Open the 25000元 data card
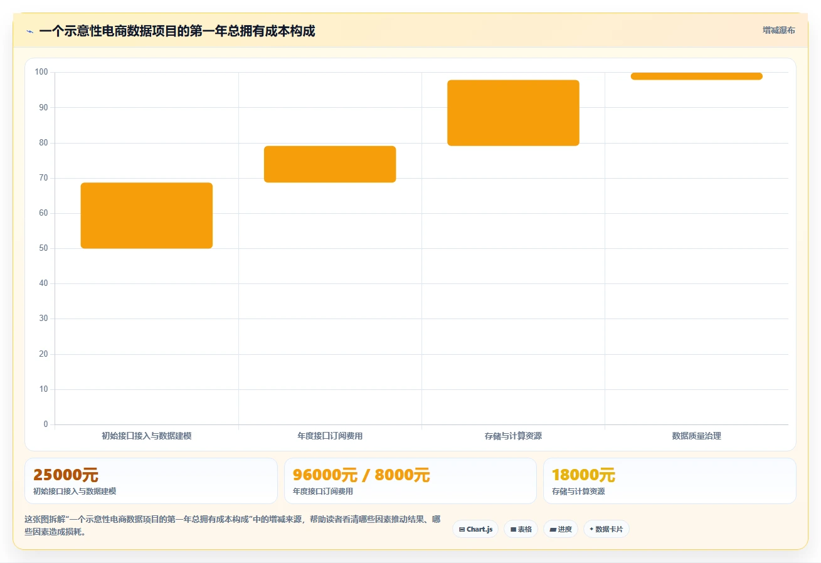 [151, 481]
